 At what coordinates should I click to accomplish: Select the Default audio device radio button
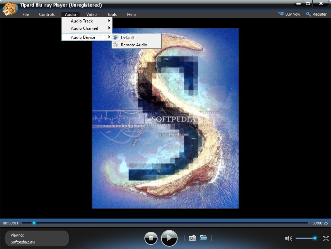point(115,38)
